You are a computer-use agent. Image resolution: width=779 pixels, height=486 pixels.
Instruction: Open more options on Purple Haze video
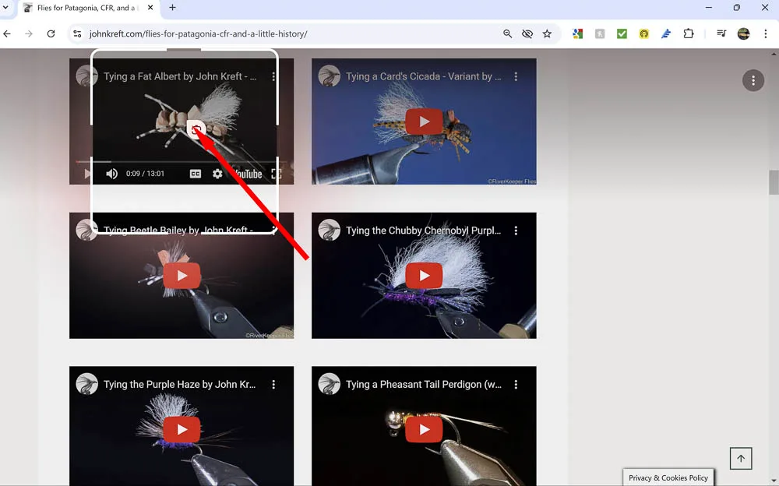click(273, 385)
